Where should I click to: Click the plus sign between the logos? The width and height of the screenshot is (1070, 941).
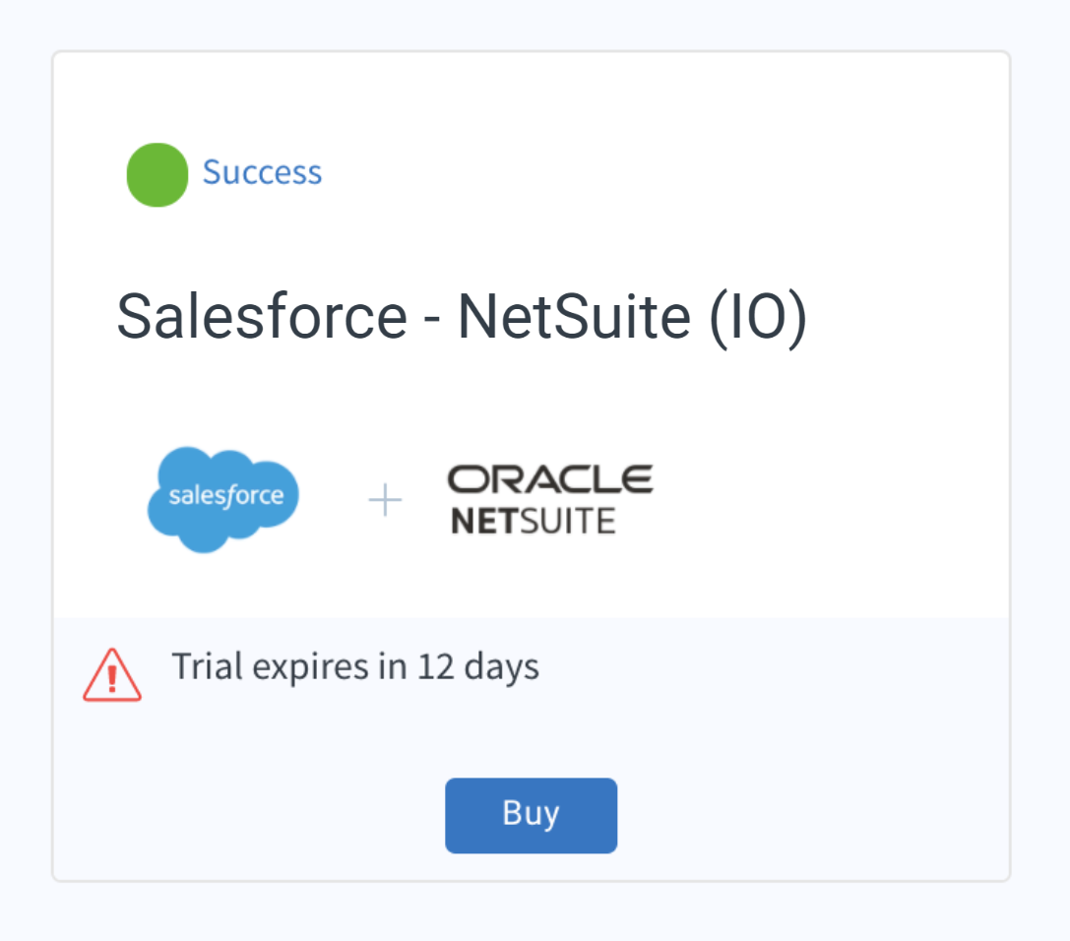[x=385, y=499]
